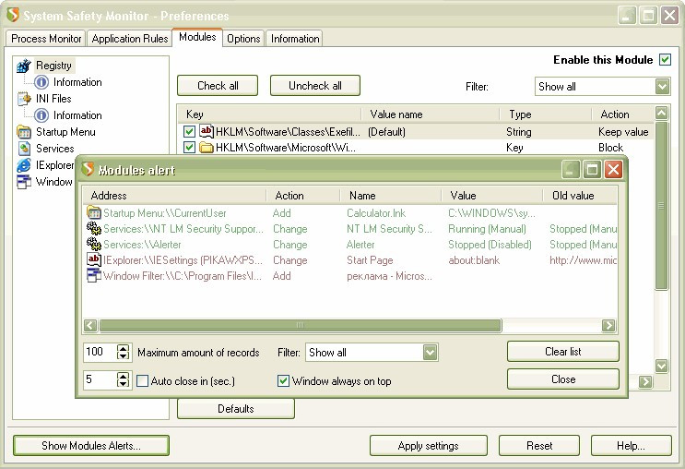Decrease the Auto close seconds value
This screenshot has width=685, height=469.
(x=124, y=384)
